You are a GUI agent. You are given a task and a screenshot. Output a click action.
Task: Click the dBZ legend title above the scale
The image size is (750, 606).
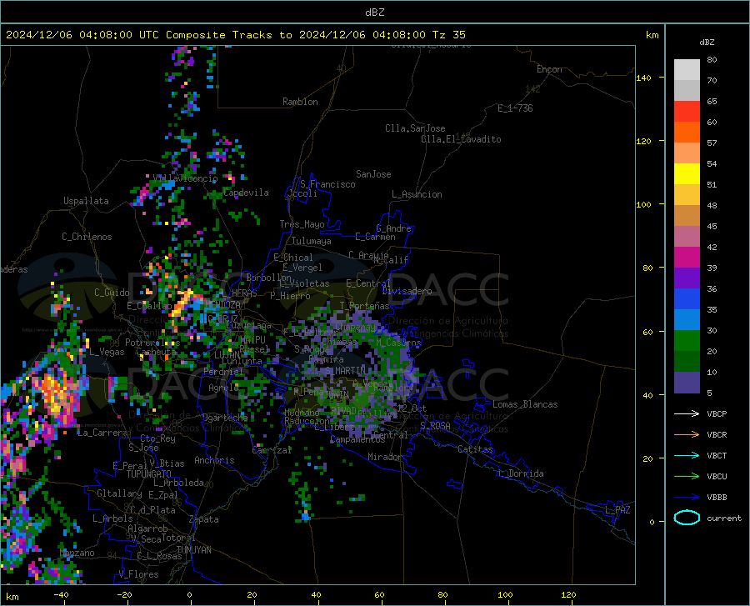click(707, 42)
